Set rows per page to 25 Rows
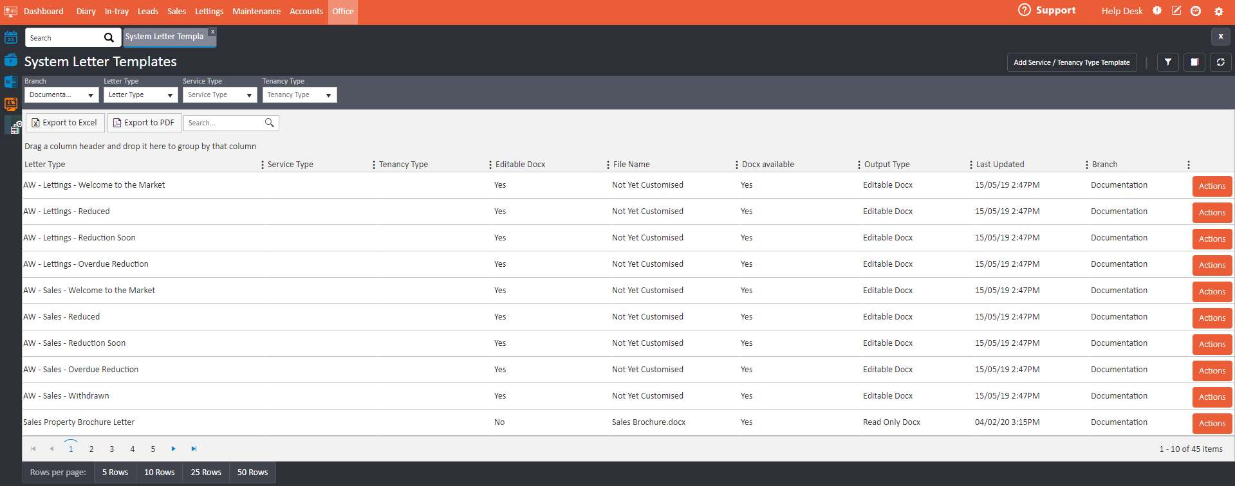This screenshot has height=486, width=1235. 206,473
